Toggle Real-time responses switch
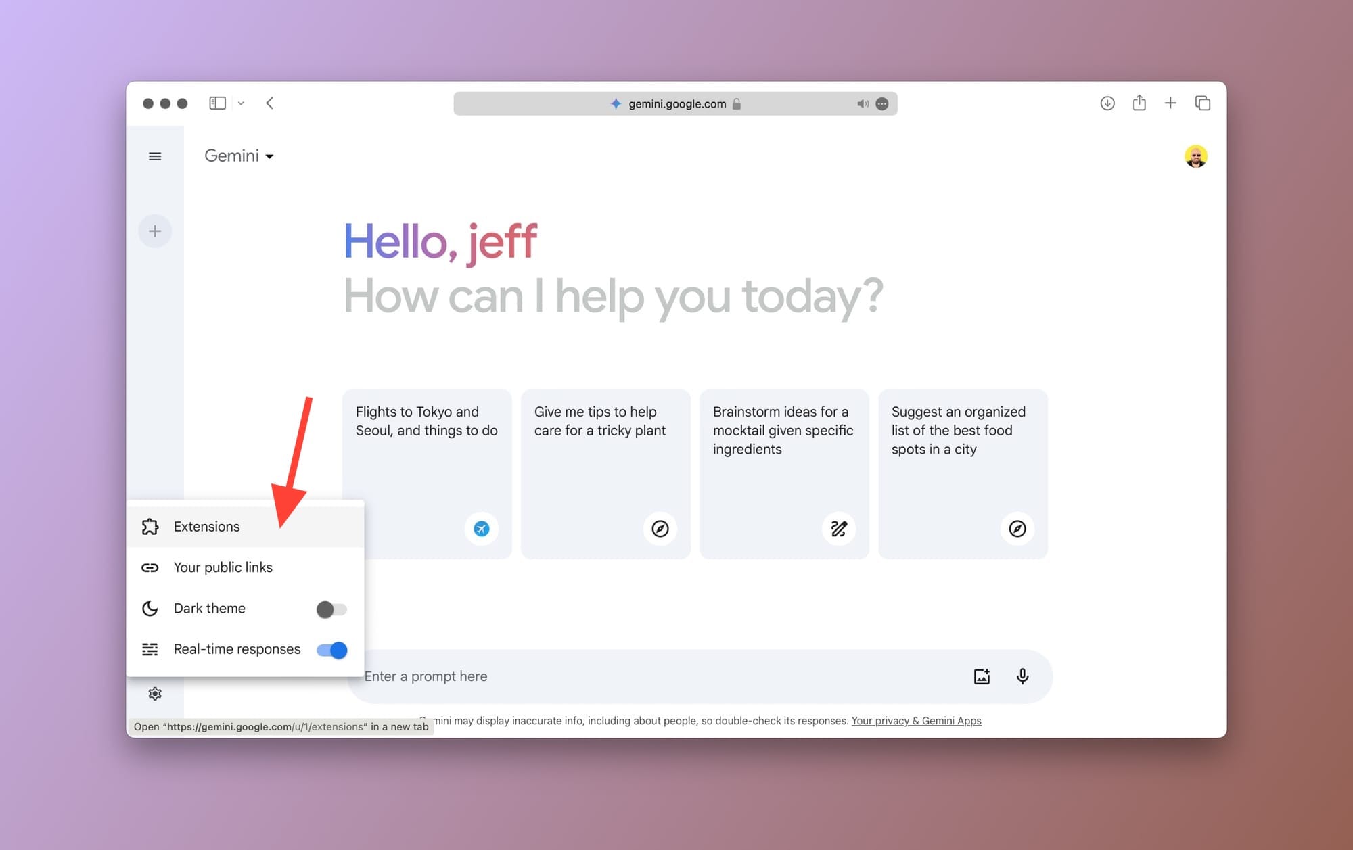The image size is (1353, 850). click(x=332, y=649)
